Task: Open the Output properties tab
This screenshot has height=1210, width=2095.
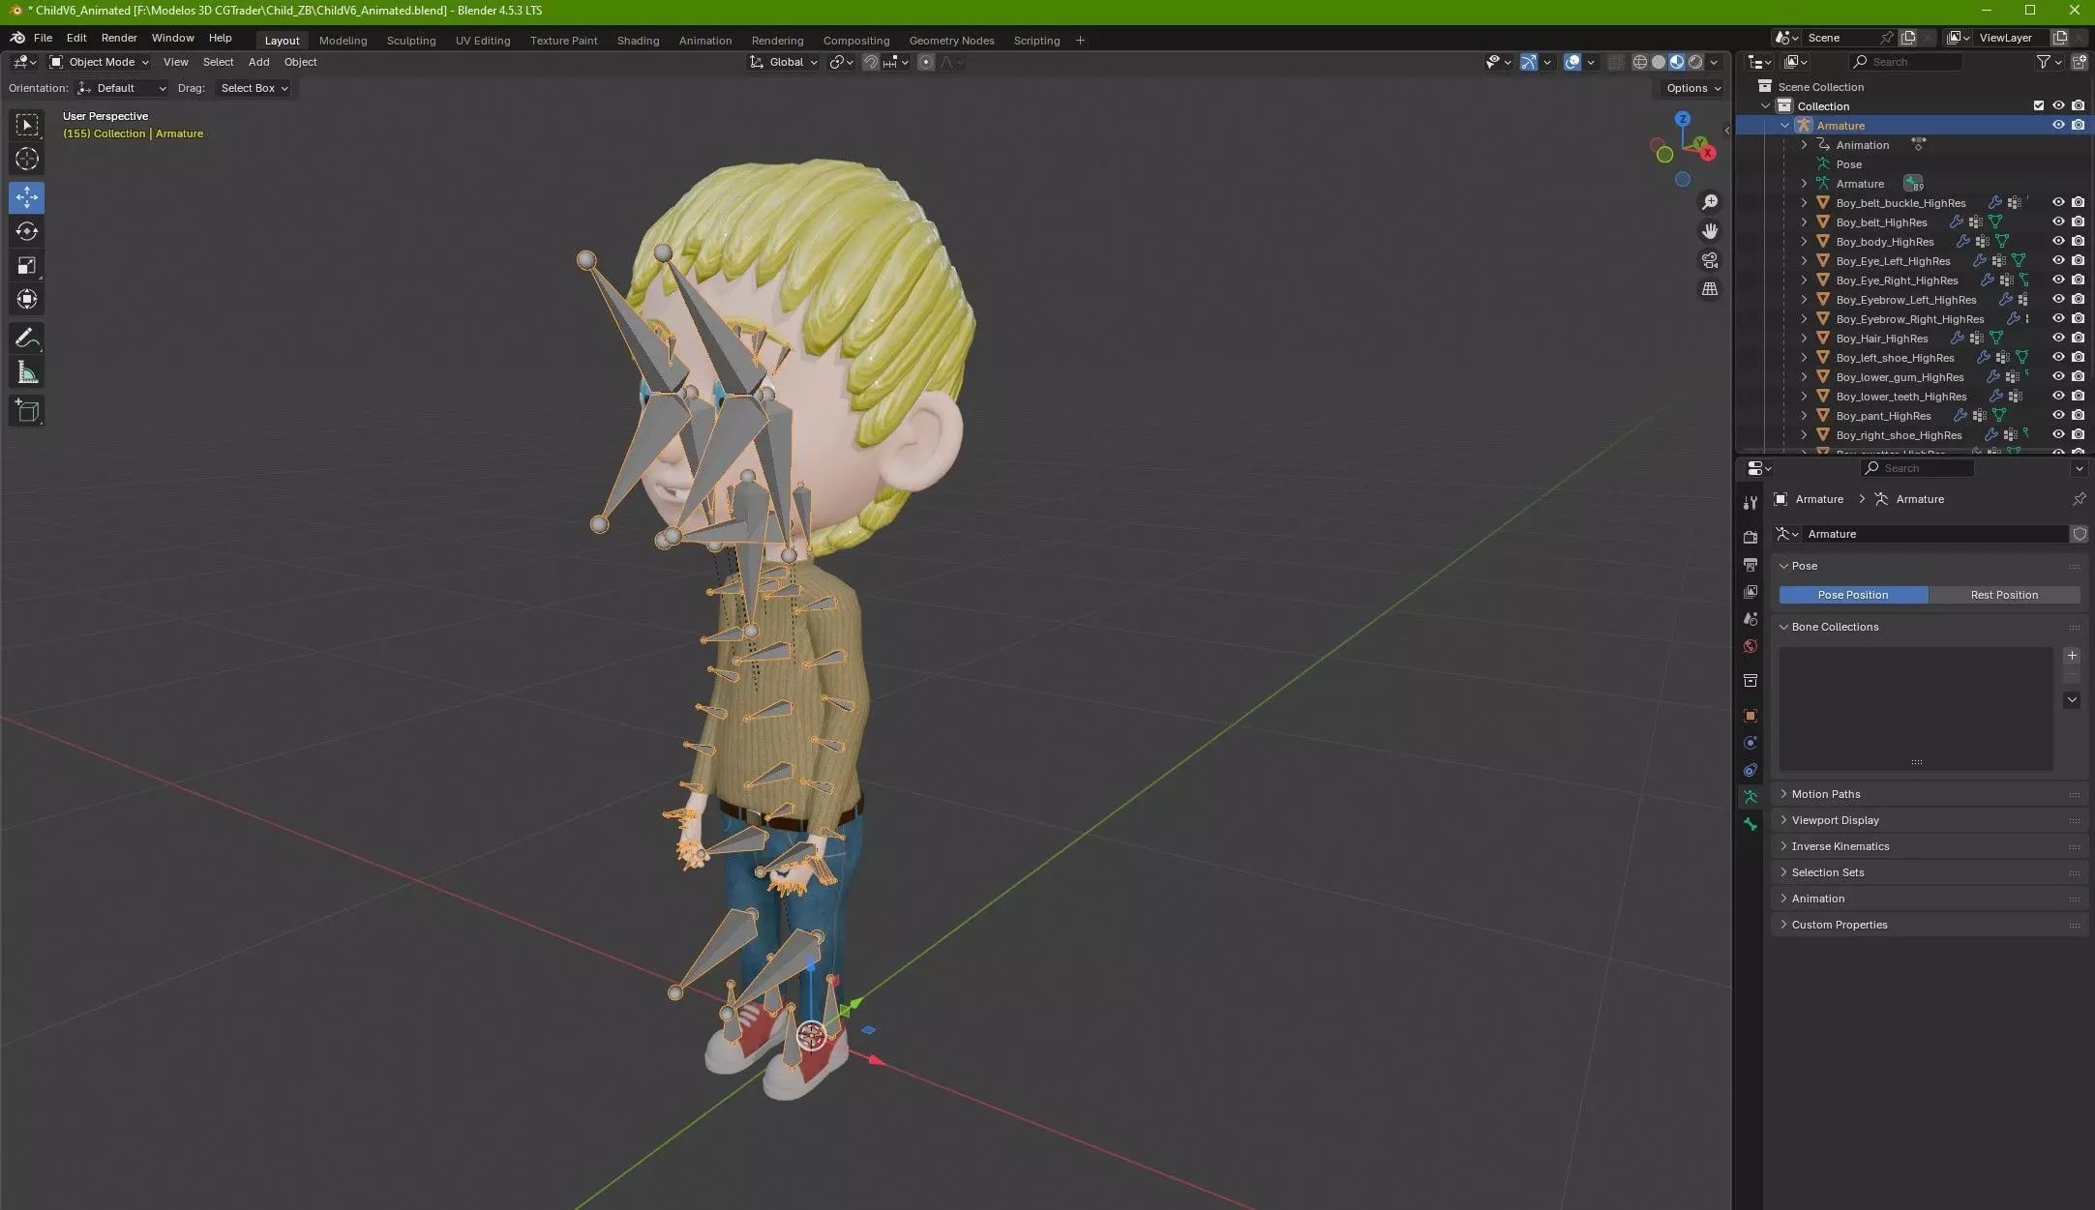Action: coord(1750,564)
